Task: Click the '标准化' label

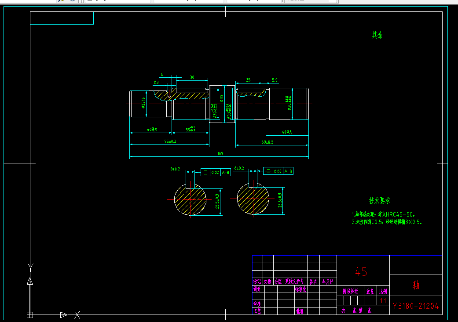Action: (x=300, y=289)
